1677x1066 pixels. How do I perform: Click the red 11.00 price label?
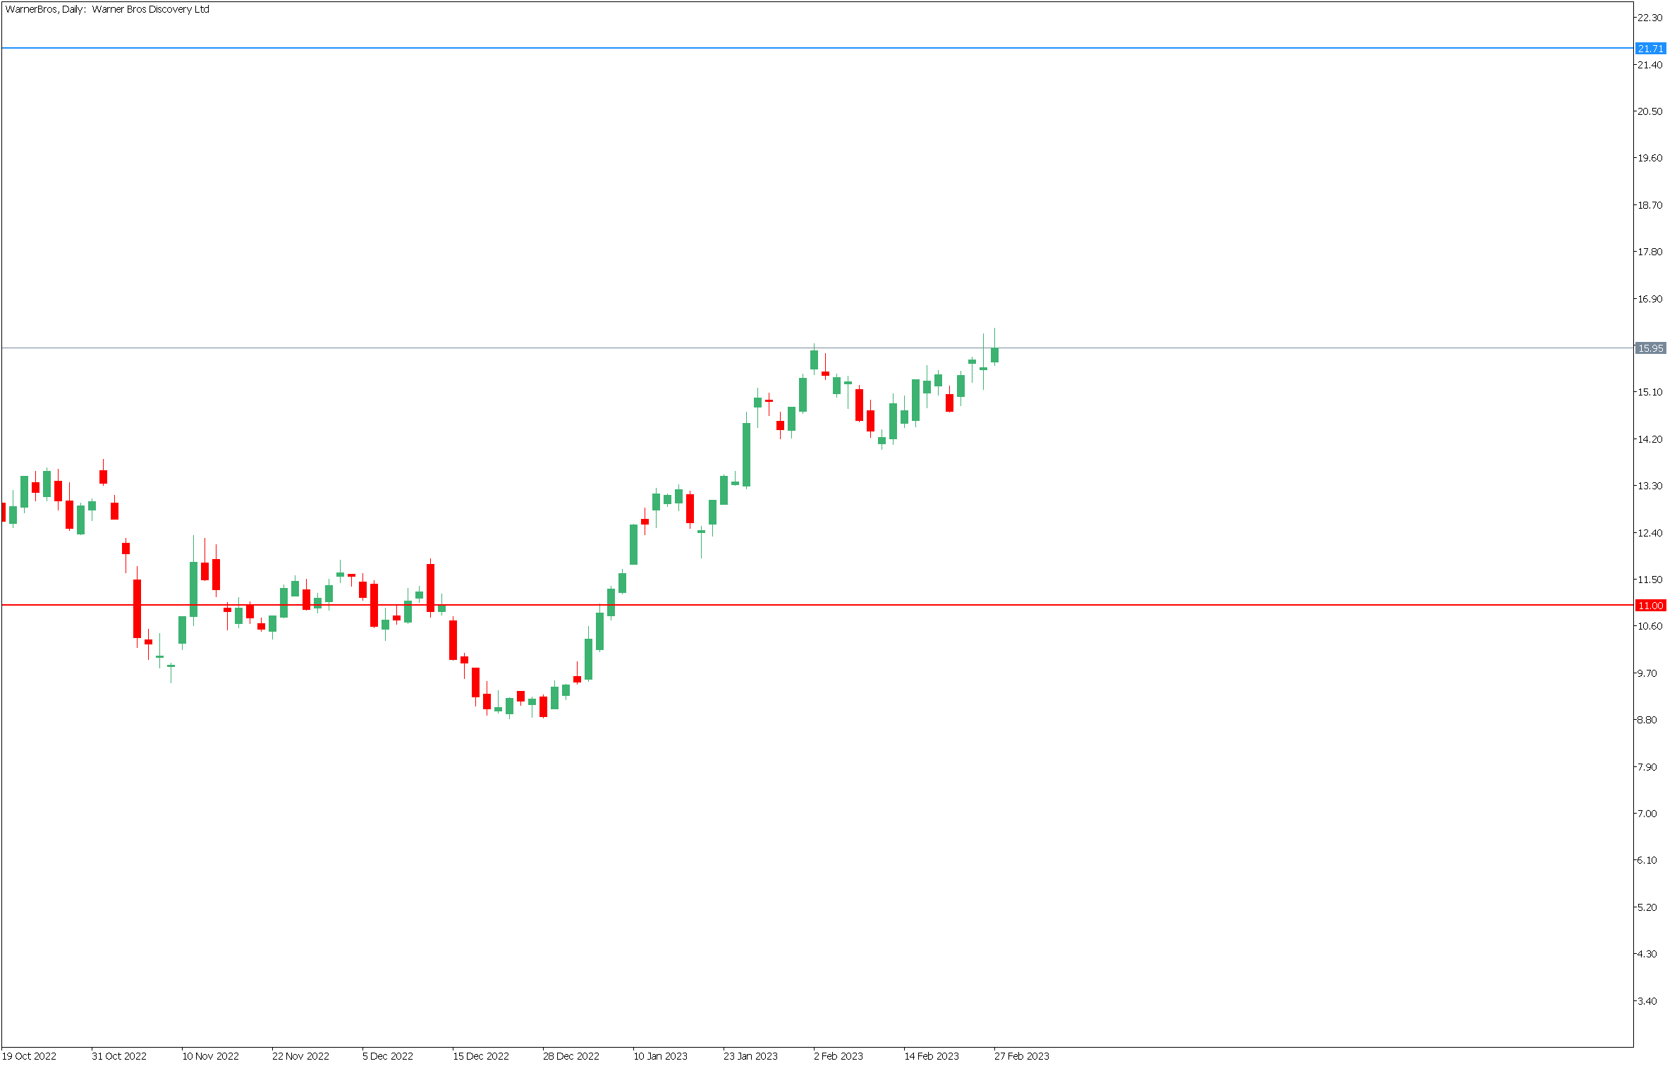click(1651, 606)
